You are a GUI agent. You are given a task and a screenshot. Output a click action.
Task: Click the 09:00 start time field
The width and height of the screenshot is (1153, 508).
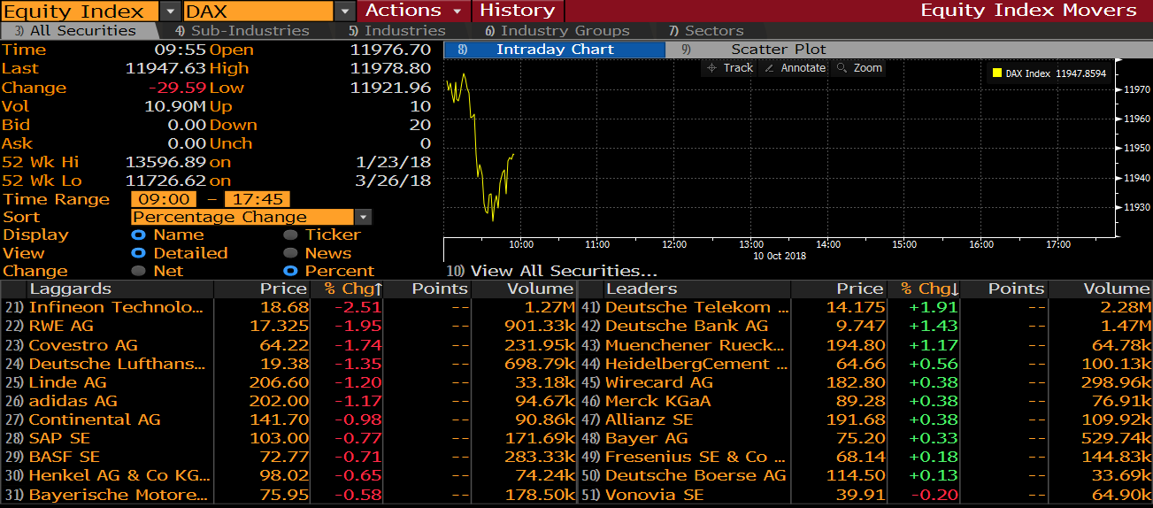coord(164,199)
